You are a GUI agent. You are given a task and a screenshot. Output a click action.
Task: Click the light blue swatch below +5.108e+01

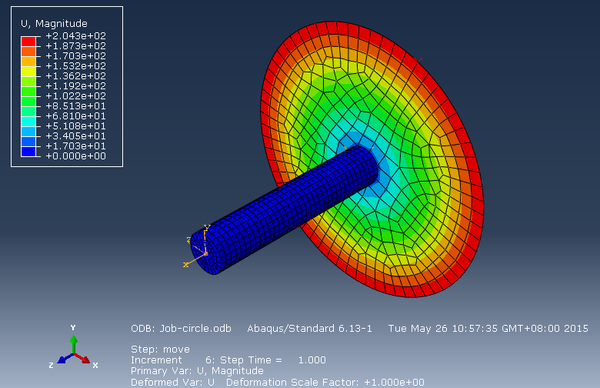(28, 132)
